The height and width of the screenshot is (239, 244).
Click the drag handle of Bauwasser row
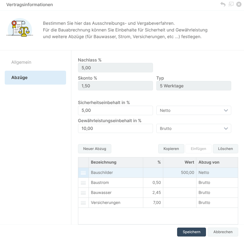[x=83, y=193]
